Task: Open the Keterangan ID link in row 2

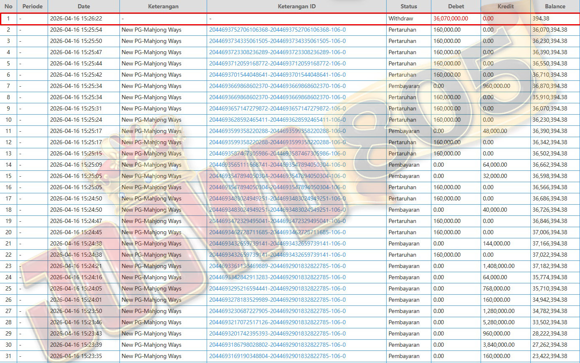Action: (277, 30)
